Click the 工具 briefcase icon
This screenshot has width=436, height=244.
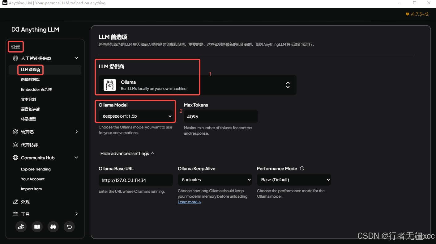click(15, 214)
